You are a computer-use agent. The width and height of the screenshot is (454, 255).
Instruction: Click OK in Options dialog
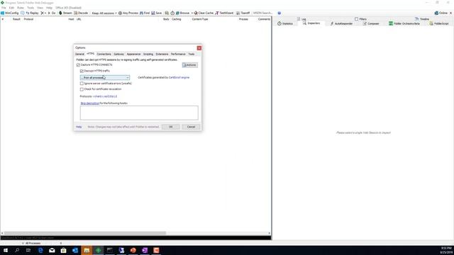point(170,127)
